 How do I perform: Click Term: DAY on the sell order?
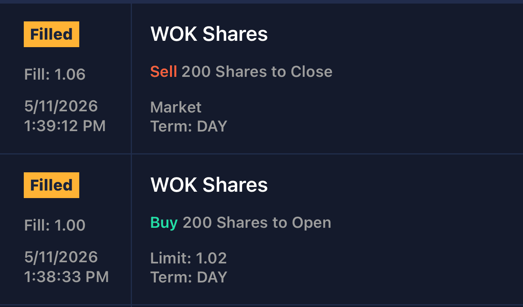coord(189,126)
